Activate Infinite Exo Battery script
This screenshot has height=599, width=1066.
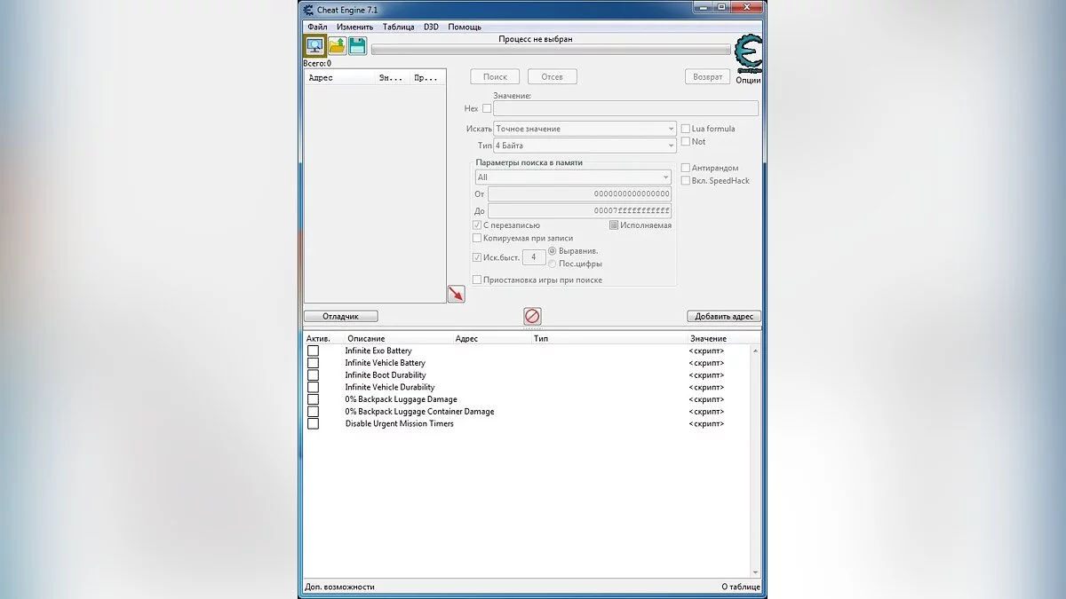[x=313, y=351]
